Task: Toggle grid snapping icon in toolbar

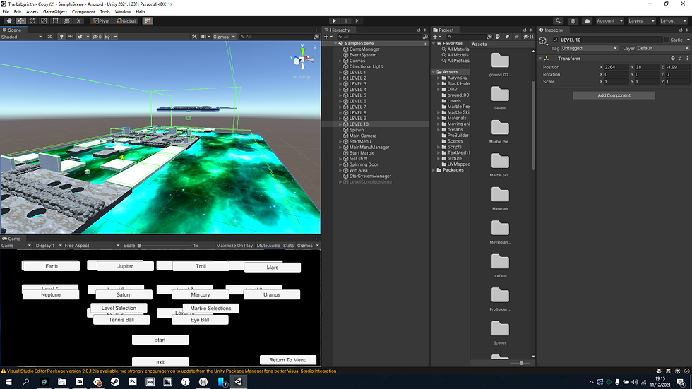Action: (x=148, y=20)
